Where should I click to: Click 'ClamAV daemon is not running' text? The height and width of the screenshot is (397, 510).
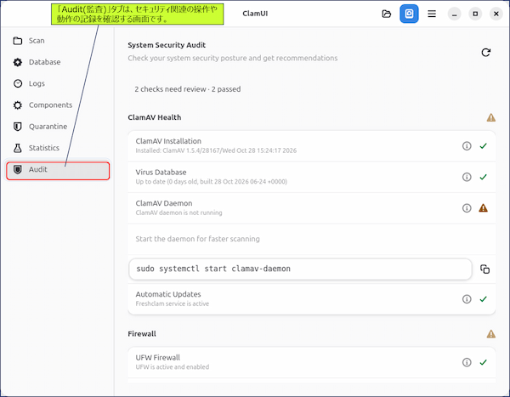pyautogui.click(x=178, y=213)
